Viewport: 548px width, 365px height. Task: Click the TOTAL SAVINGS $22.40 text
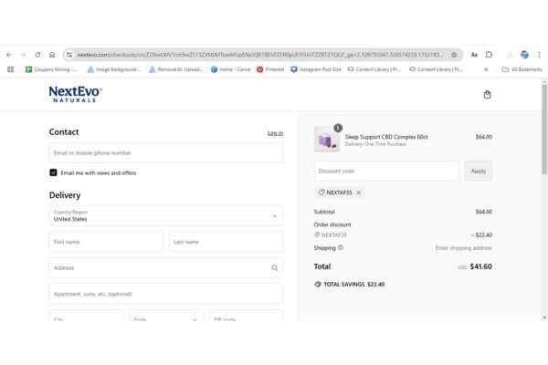click(354, 285)
